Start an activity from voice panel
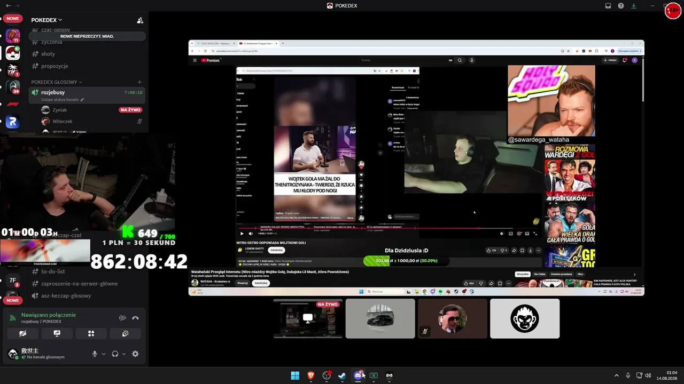Image resolution: width=684 pixels, height=384 pixels. (x=91, y=333)
